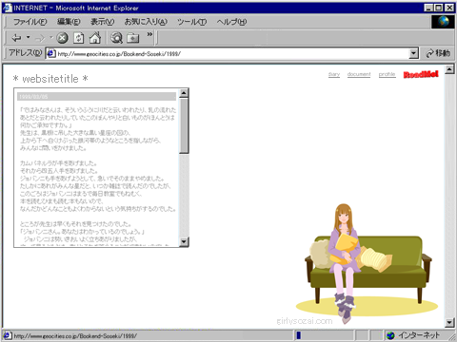This screenshot has width=457, height=342.
Task: Click the websitetitle heading
Action: pos(50,79)
